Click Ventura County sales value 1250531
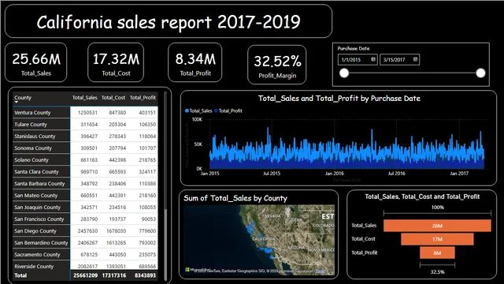 coord(87,113)
